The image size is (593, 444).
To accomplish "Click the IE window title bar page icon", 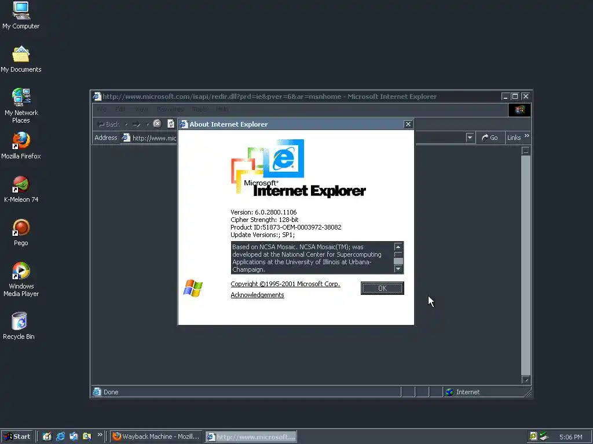I will coord(97,97).
